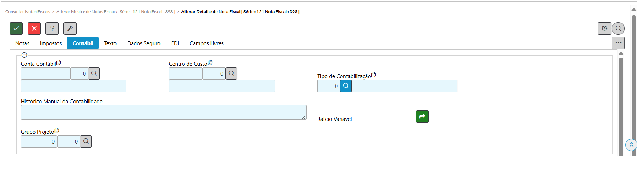
Task: Go to the Campos Livres tab
Action: [206, 43]
